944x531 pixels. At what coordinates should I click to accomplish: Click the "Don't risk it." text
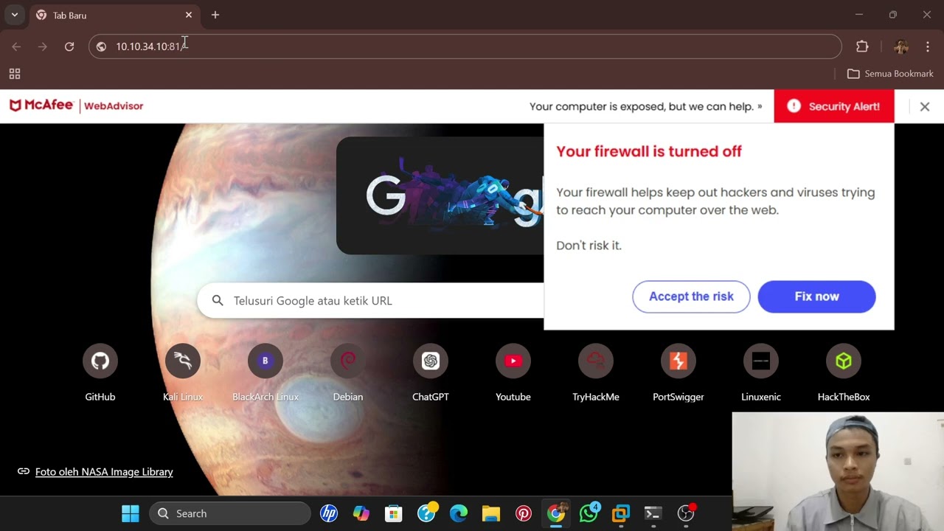click(x=589, y=246)
